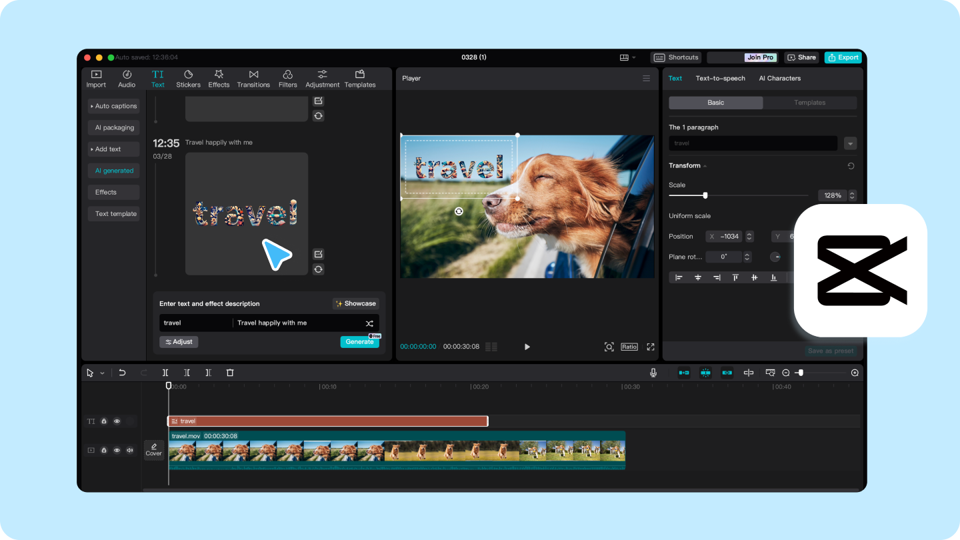
Task: Play the video preview
Action: 527,347
